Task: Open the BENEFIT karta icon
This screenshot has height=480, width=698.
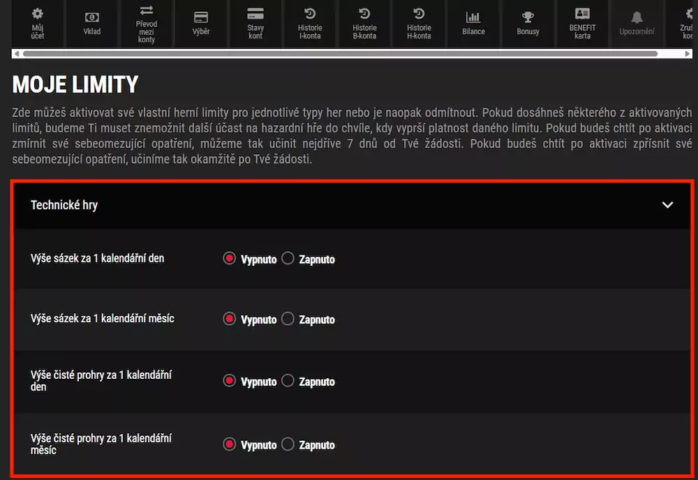Action: [x=582, y=14]
